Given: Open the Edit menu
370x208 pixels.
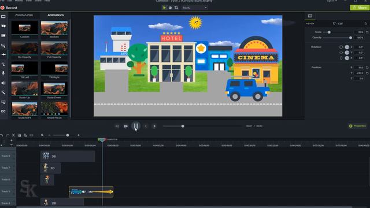Looking at the screenshot, I should 10,1.
